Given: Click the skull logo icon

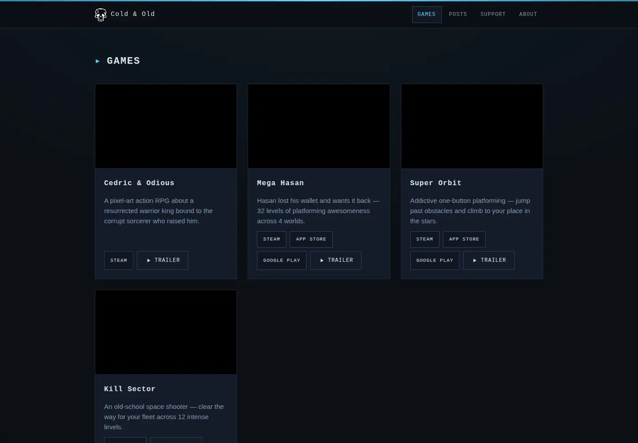Looking at the screenshot, I should click(x=101, y=15).
